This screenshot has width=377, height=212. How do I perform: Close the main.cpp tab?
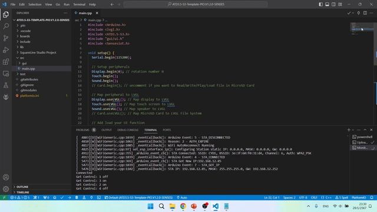coord(97,13)
